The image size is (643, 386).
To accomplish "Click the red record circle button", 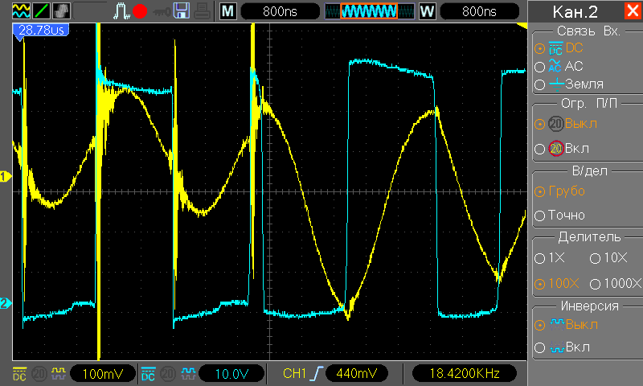I will point(140,11).
